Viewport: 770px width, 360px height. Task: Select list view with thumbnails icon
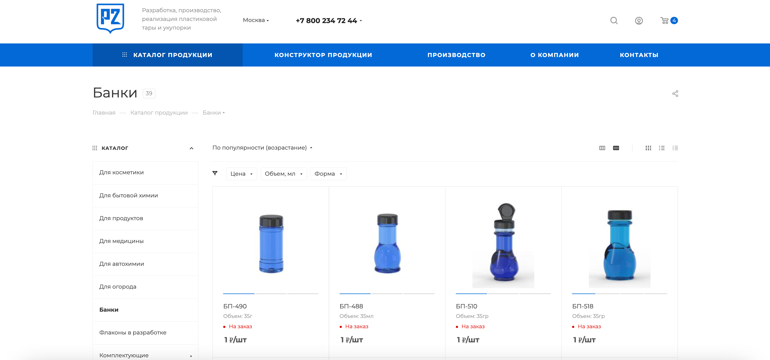pyautogui.click(x=661, y=148)
